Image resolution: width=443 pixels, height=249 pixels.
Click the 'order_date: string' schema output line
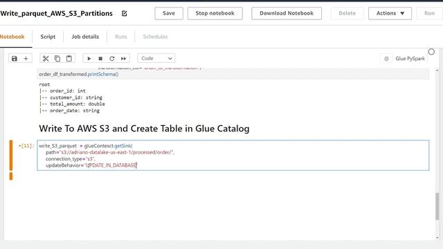[x=69, y=111]
